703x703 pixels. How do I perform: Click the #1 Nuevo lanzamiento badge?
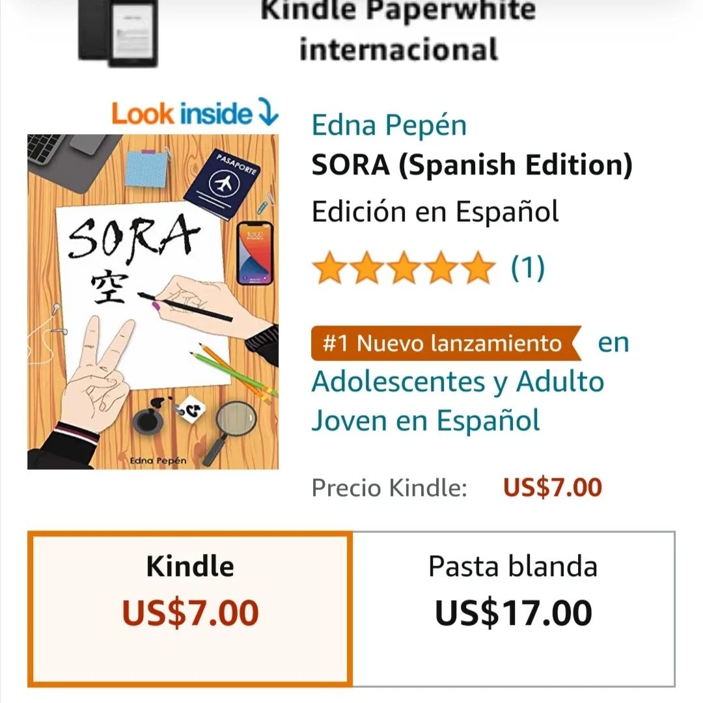click(x=446, y=344)
